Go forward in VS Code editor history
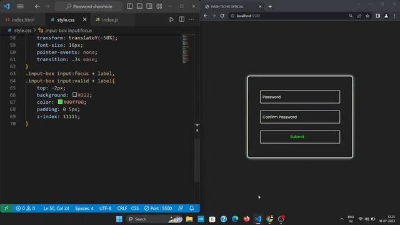Screen dimensions: 400x225 pyautogui.click(x=47, y=6)
